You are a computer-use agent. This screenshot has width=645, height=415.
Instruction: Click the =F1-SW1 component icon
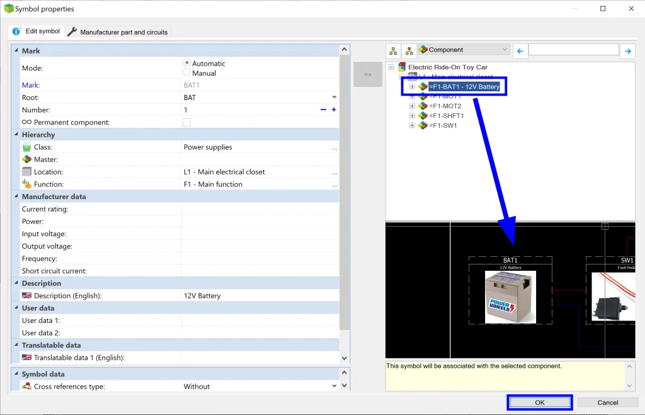pyautogui.click(x=423, y=125)
